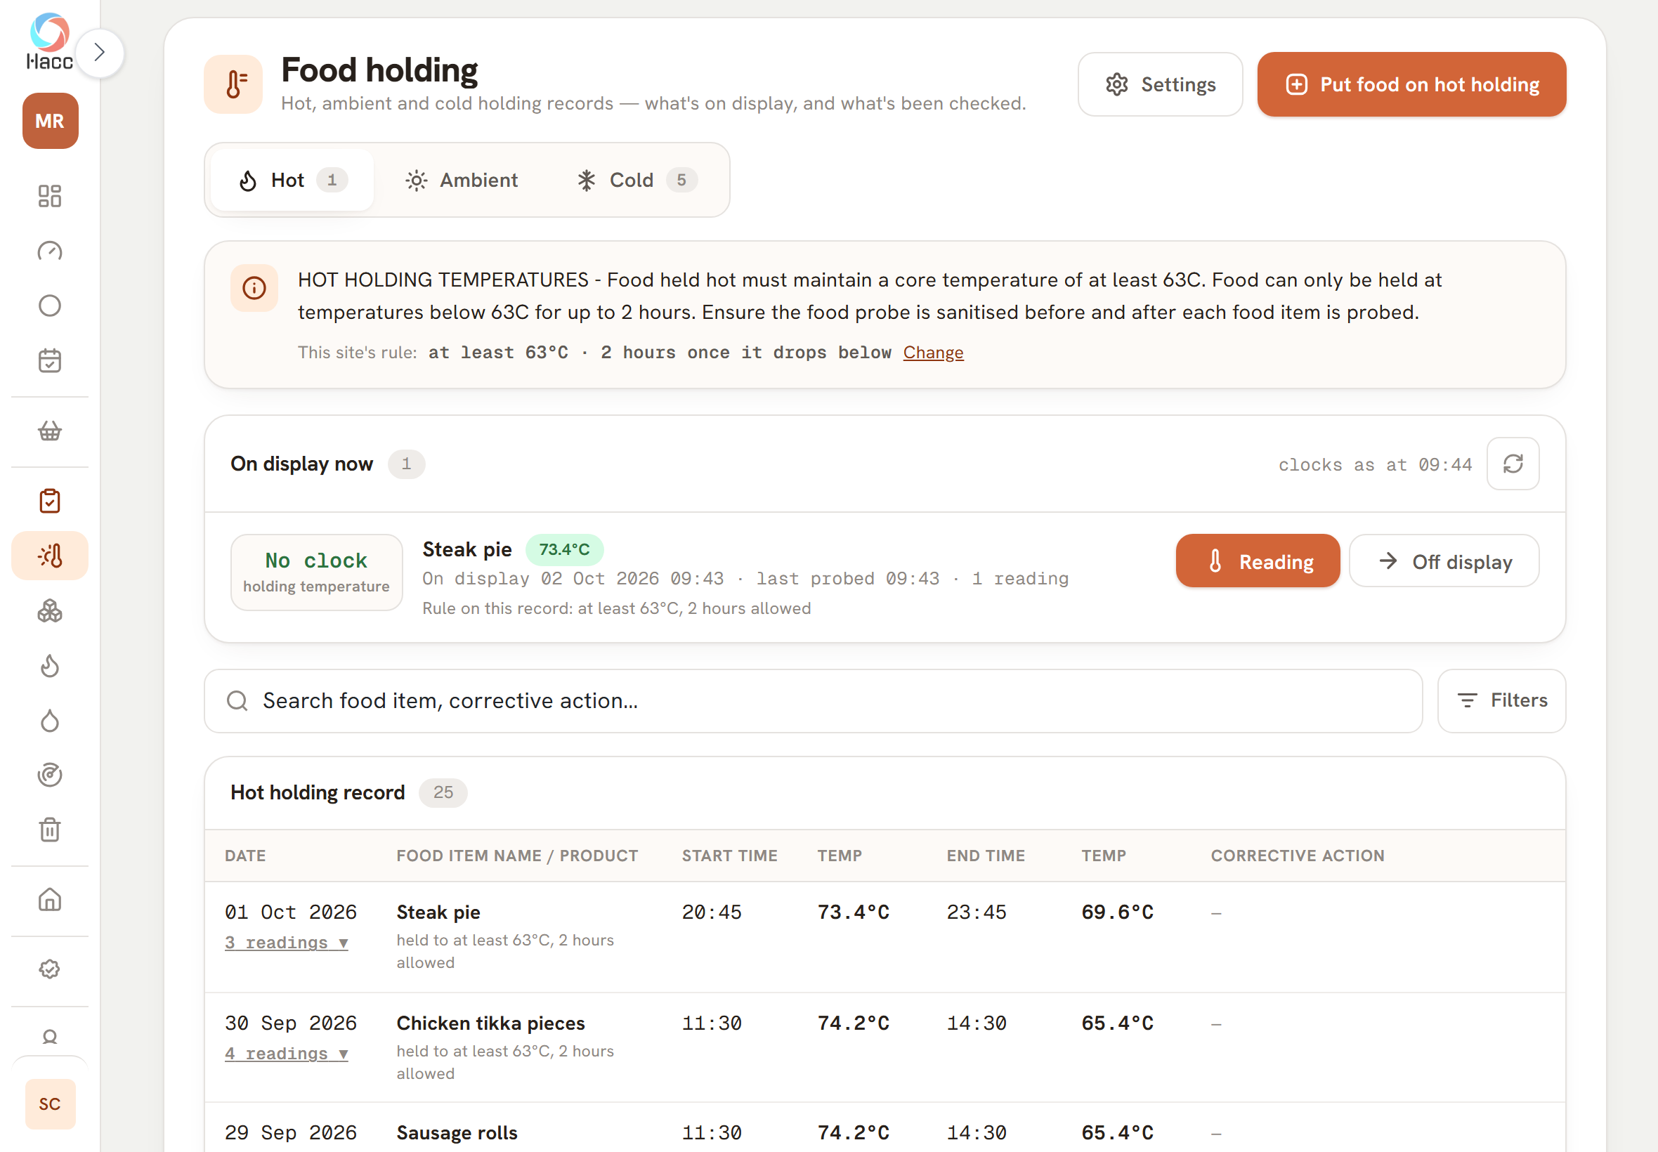Screen dimensions: 1658x1152
Task: Open the calendar check icon in sidebar
Action: [50, 360]
